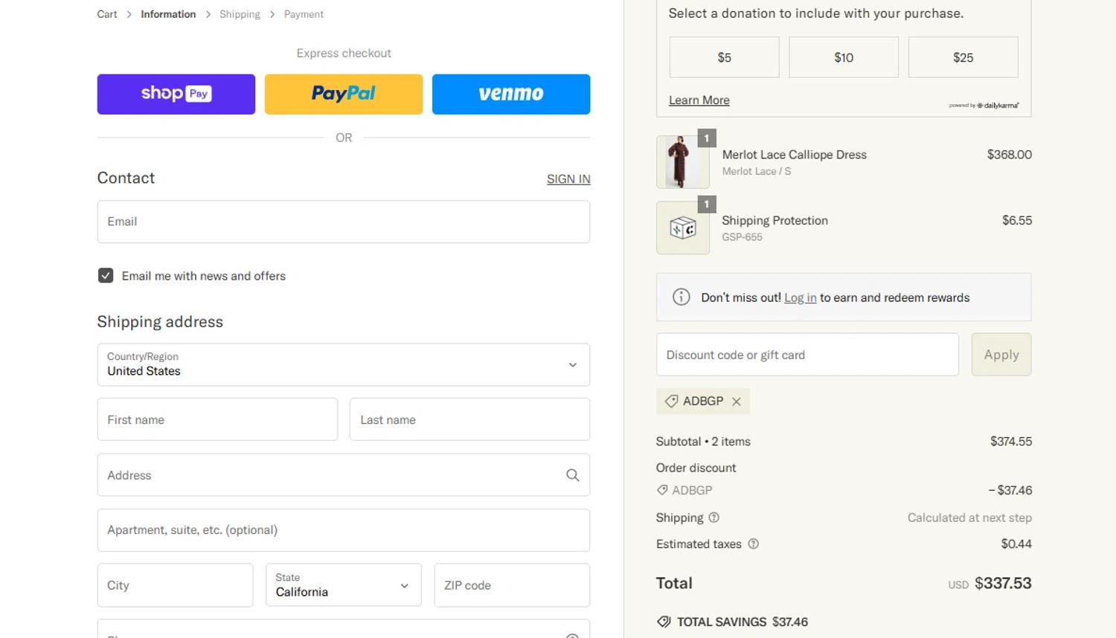Uncheck Email me with news and offers
The image size is (1116, 638).
point(106,276)
